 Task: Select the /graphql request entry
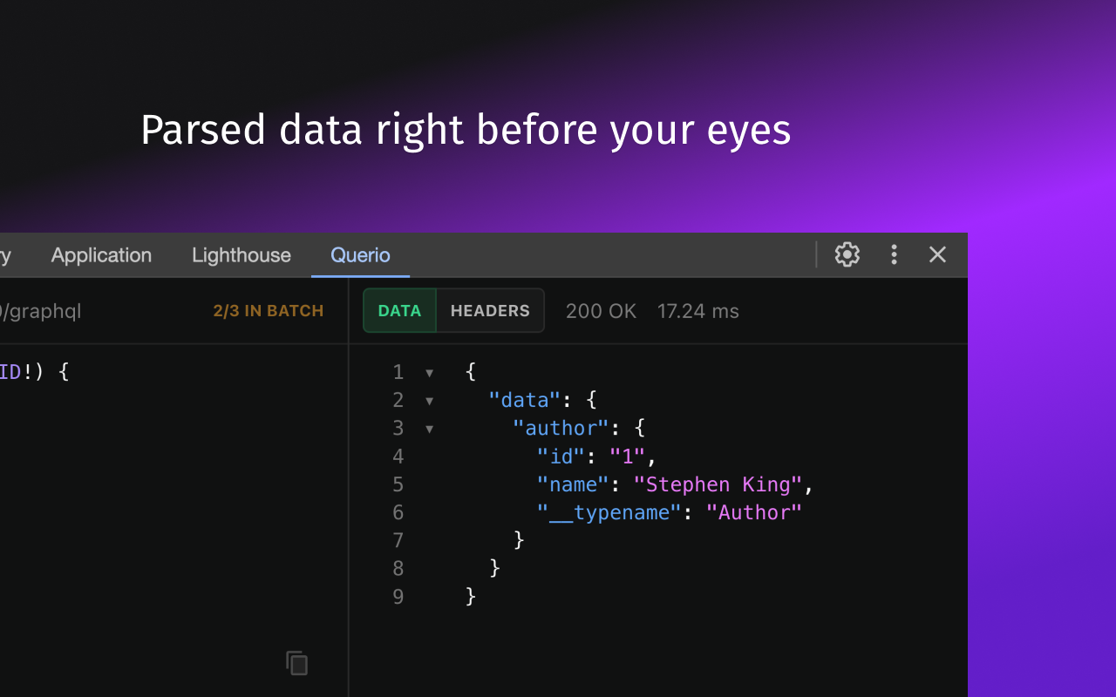click(41, 310)
